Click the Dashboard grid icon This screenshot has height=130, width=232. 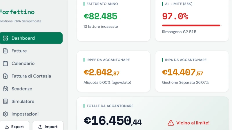[x=5, y=38]
